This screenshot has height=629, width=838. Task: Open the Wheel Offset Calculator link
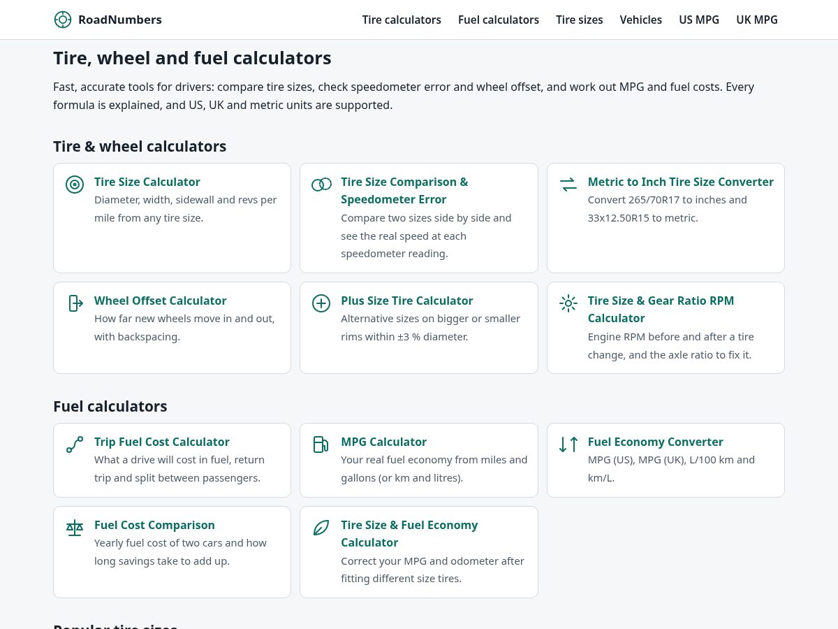[161, 301]
